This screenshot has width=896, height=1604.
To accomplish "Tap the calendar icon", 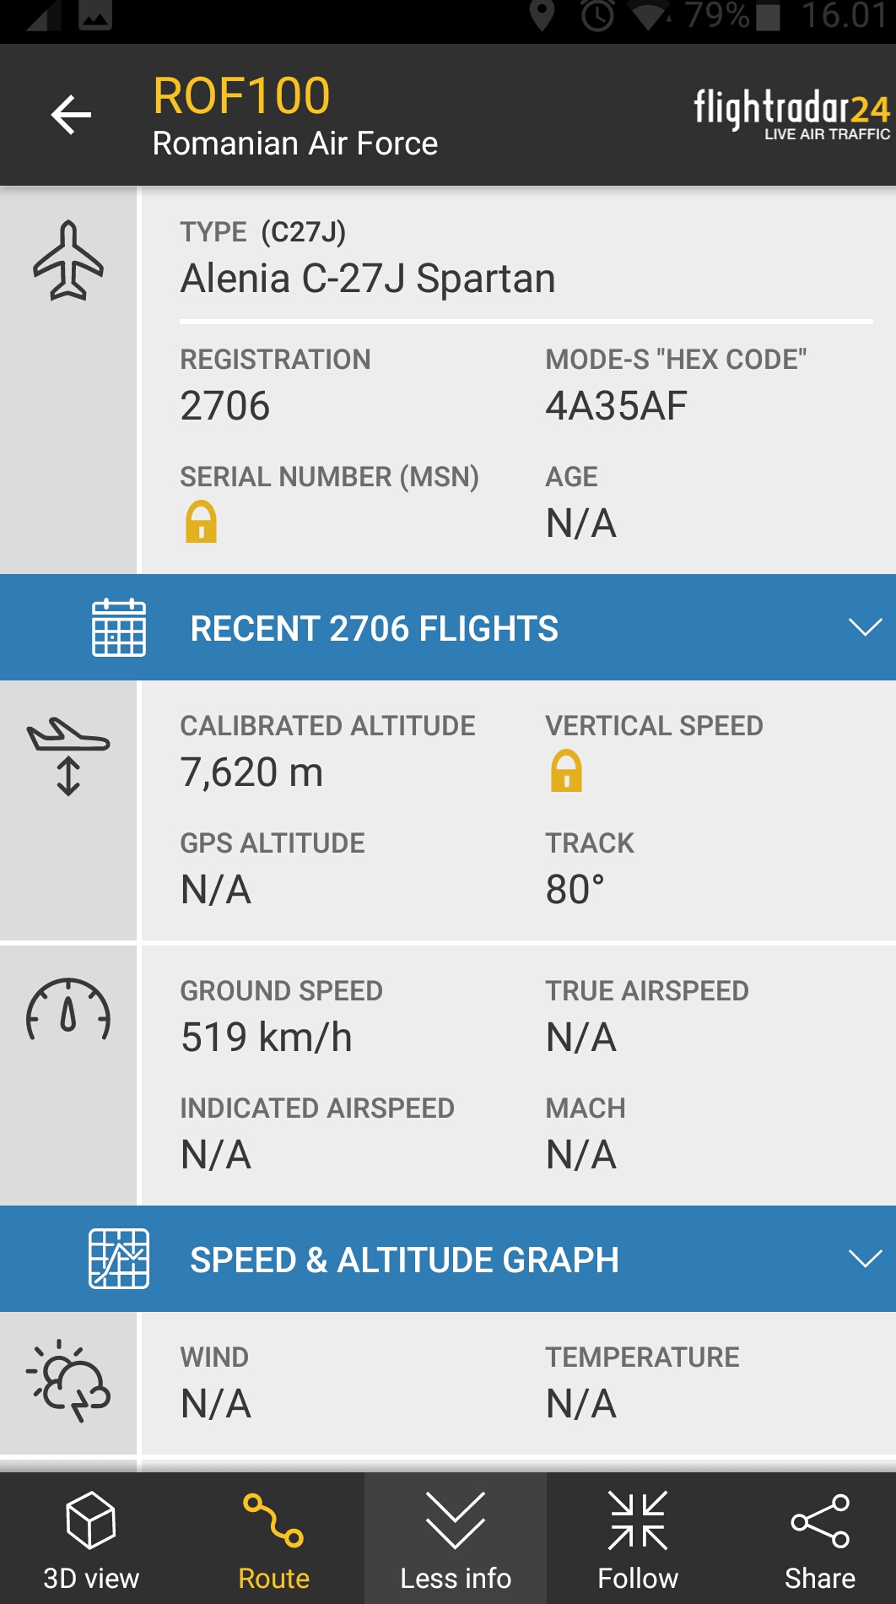I will [x=118, y=627].
